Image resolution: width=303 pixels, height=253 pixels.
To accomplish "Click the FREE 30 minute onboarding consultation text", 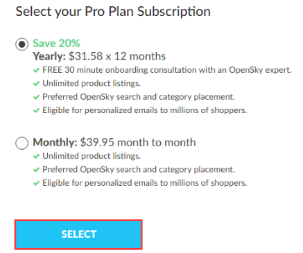I will tap(167, 70).
